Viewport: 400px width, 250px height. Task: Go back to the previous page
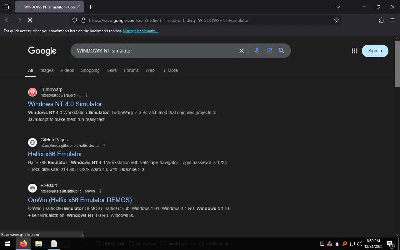(x=7, y=20)
